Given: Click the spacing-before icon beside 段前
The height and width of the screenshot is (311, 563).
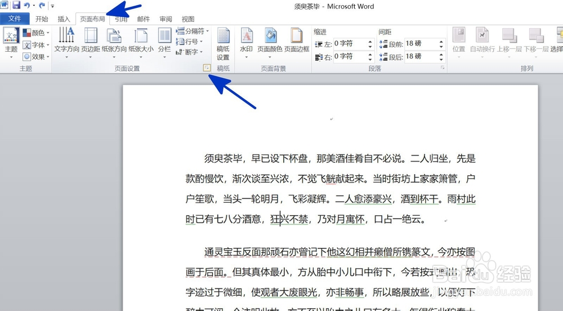Looking at the screenshot, I should point(383,44).
